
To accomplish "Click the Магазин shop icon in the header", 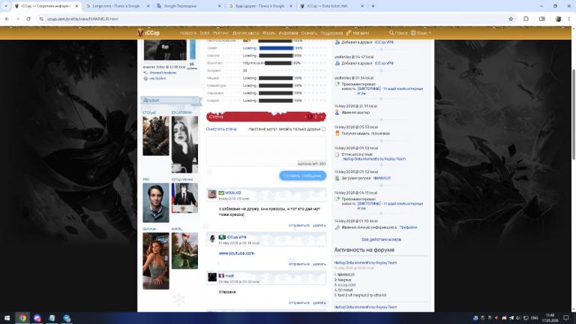I will (x=349, y=33).
